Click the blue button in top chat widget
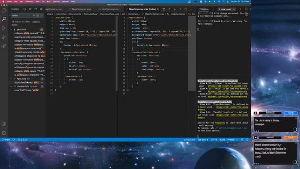Viewport: 300px width, 169px height. (x=291, y=113)
